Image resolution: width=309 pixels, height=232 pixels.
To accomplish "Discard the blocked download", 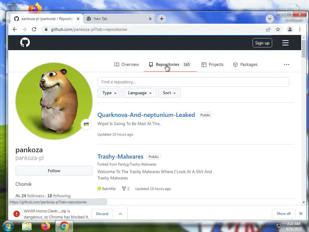I will [x=102, y=214].
